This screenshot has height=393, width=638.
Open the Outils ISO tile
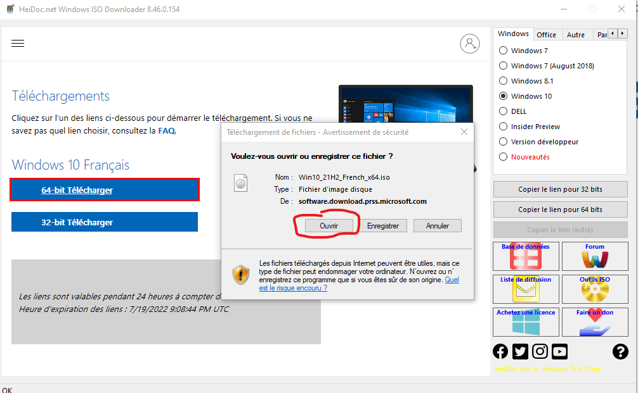pos(595,289)
